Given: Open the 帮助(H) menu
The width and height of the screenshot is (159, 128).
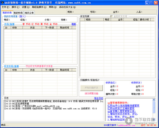Looking at the screenshot, I should [x=53, y=7].
